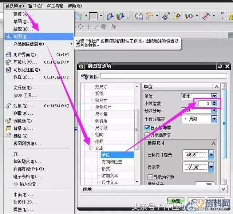The width and height of the screenshot is (233, 214).
Task: Select 单位 in the tree
Action: (x=117, y=155)
